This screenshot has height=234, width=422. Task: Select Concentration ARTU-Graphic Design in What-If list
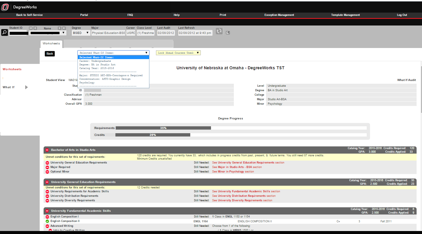point(105,79)
